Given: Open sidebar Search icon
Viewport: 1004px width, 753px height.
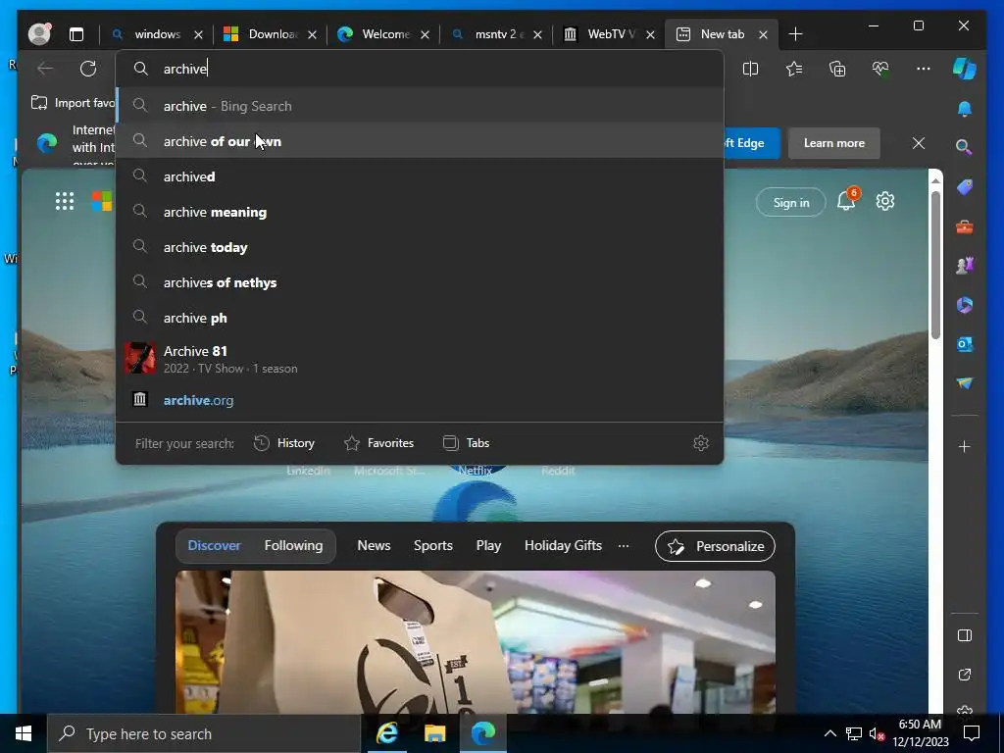Looking at the screenshot, I should 965,147.
